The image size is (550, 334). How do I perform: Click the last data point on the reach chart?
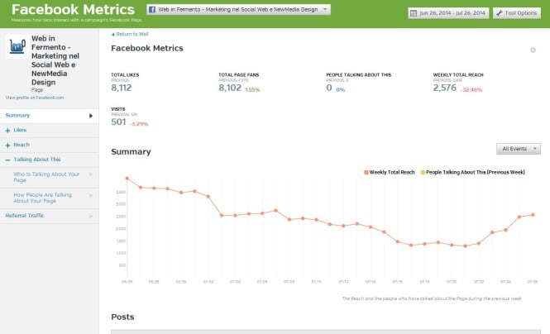pyautogui.click(x=533, y=215)
